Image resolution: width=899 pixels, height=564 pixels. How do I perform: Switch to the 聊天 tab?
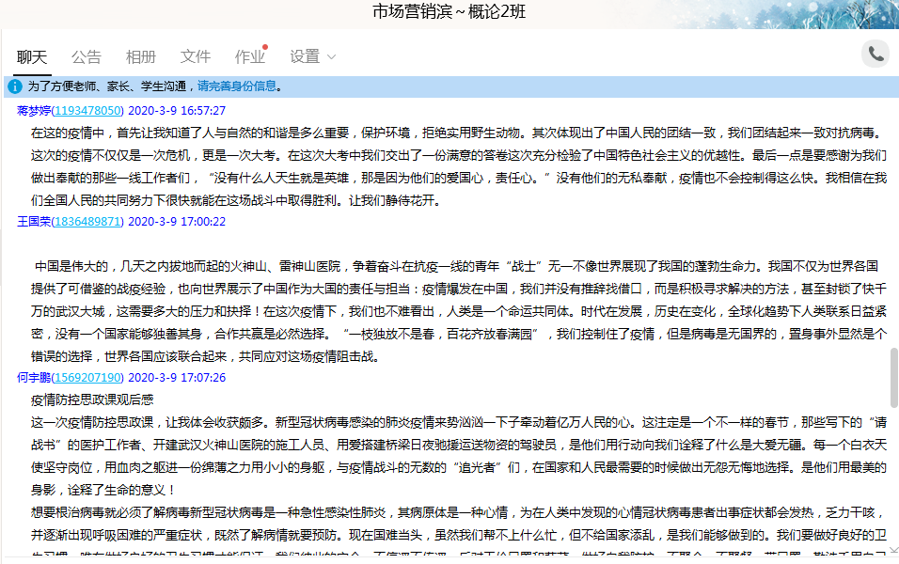(x=32, y=56)
